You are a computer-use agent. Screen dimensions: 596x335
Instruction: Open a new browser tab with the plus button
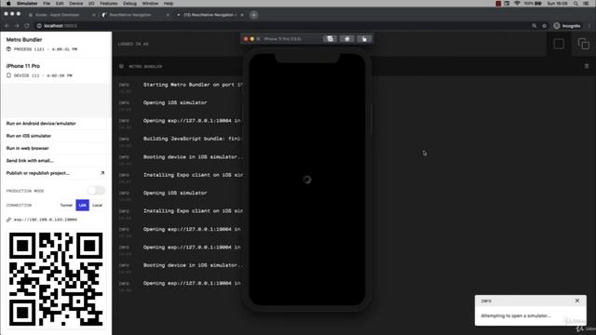click(x=253, y=15)
